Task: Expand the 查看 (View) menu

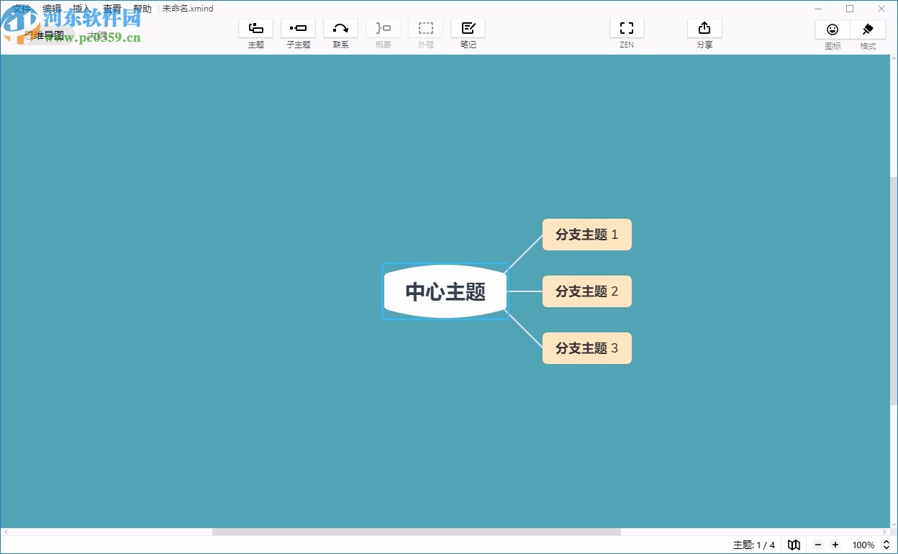Action: tap(112, 8)
